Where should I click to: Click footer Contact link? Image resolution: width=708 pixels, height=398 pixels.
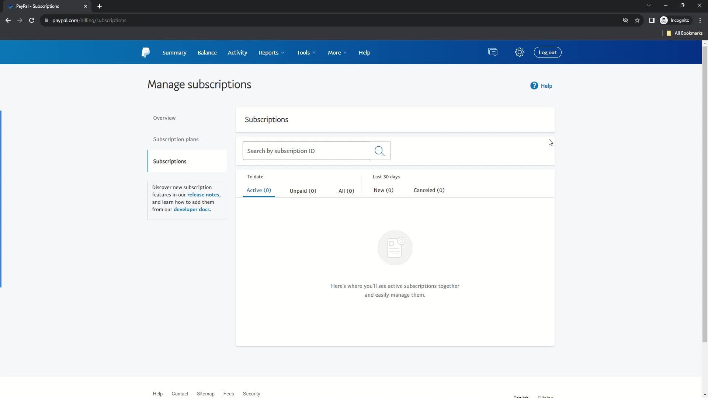point(180,394)
